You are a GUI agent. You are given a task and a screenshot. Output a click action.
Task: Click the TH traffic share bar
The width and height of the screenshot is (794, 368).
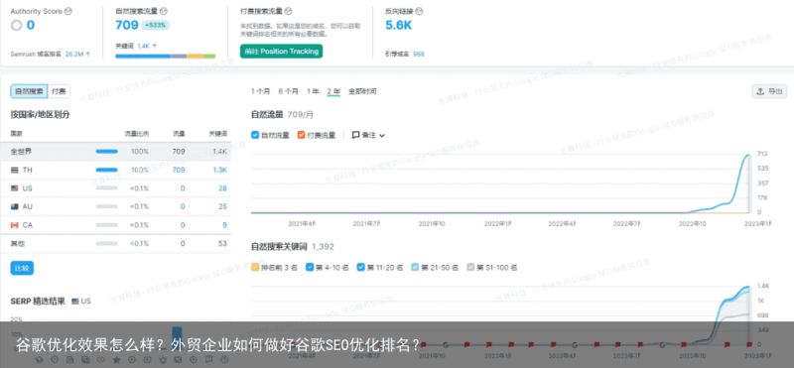tap(107, 170)
